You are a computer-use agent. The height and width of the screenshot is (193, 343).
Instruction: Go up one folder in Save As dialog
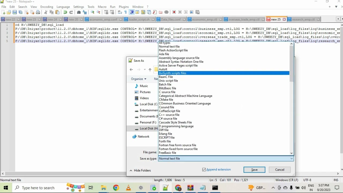pyautogui.click(x=150, y=70)
